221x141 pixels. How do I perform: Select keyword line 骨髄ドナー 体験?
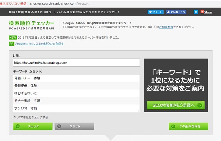click(27, 78)
